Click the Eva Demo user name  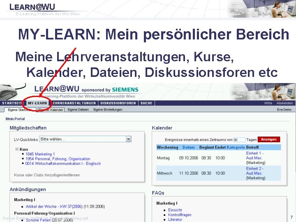tap(284, 109)
